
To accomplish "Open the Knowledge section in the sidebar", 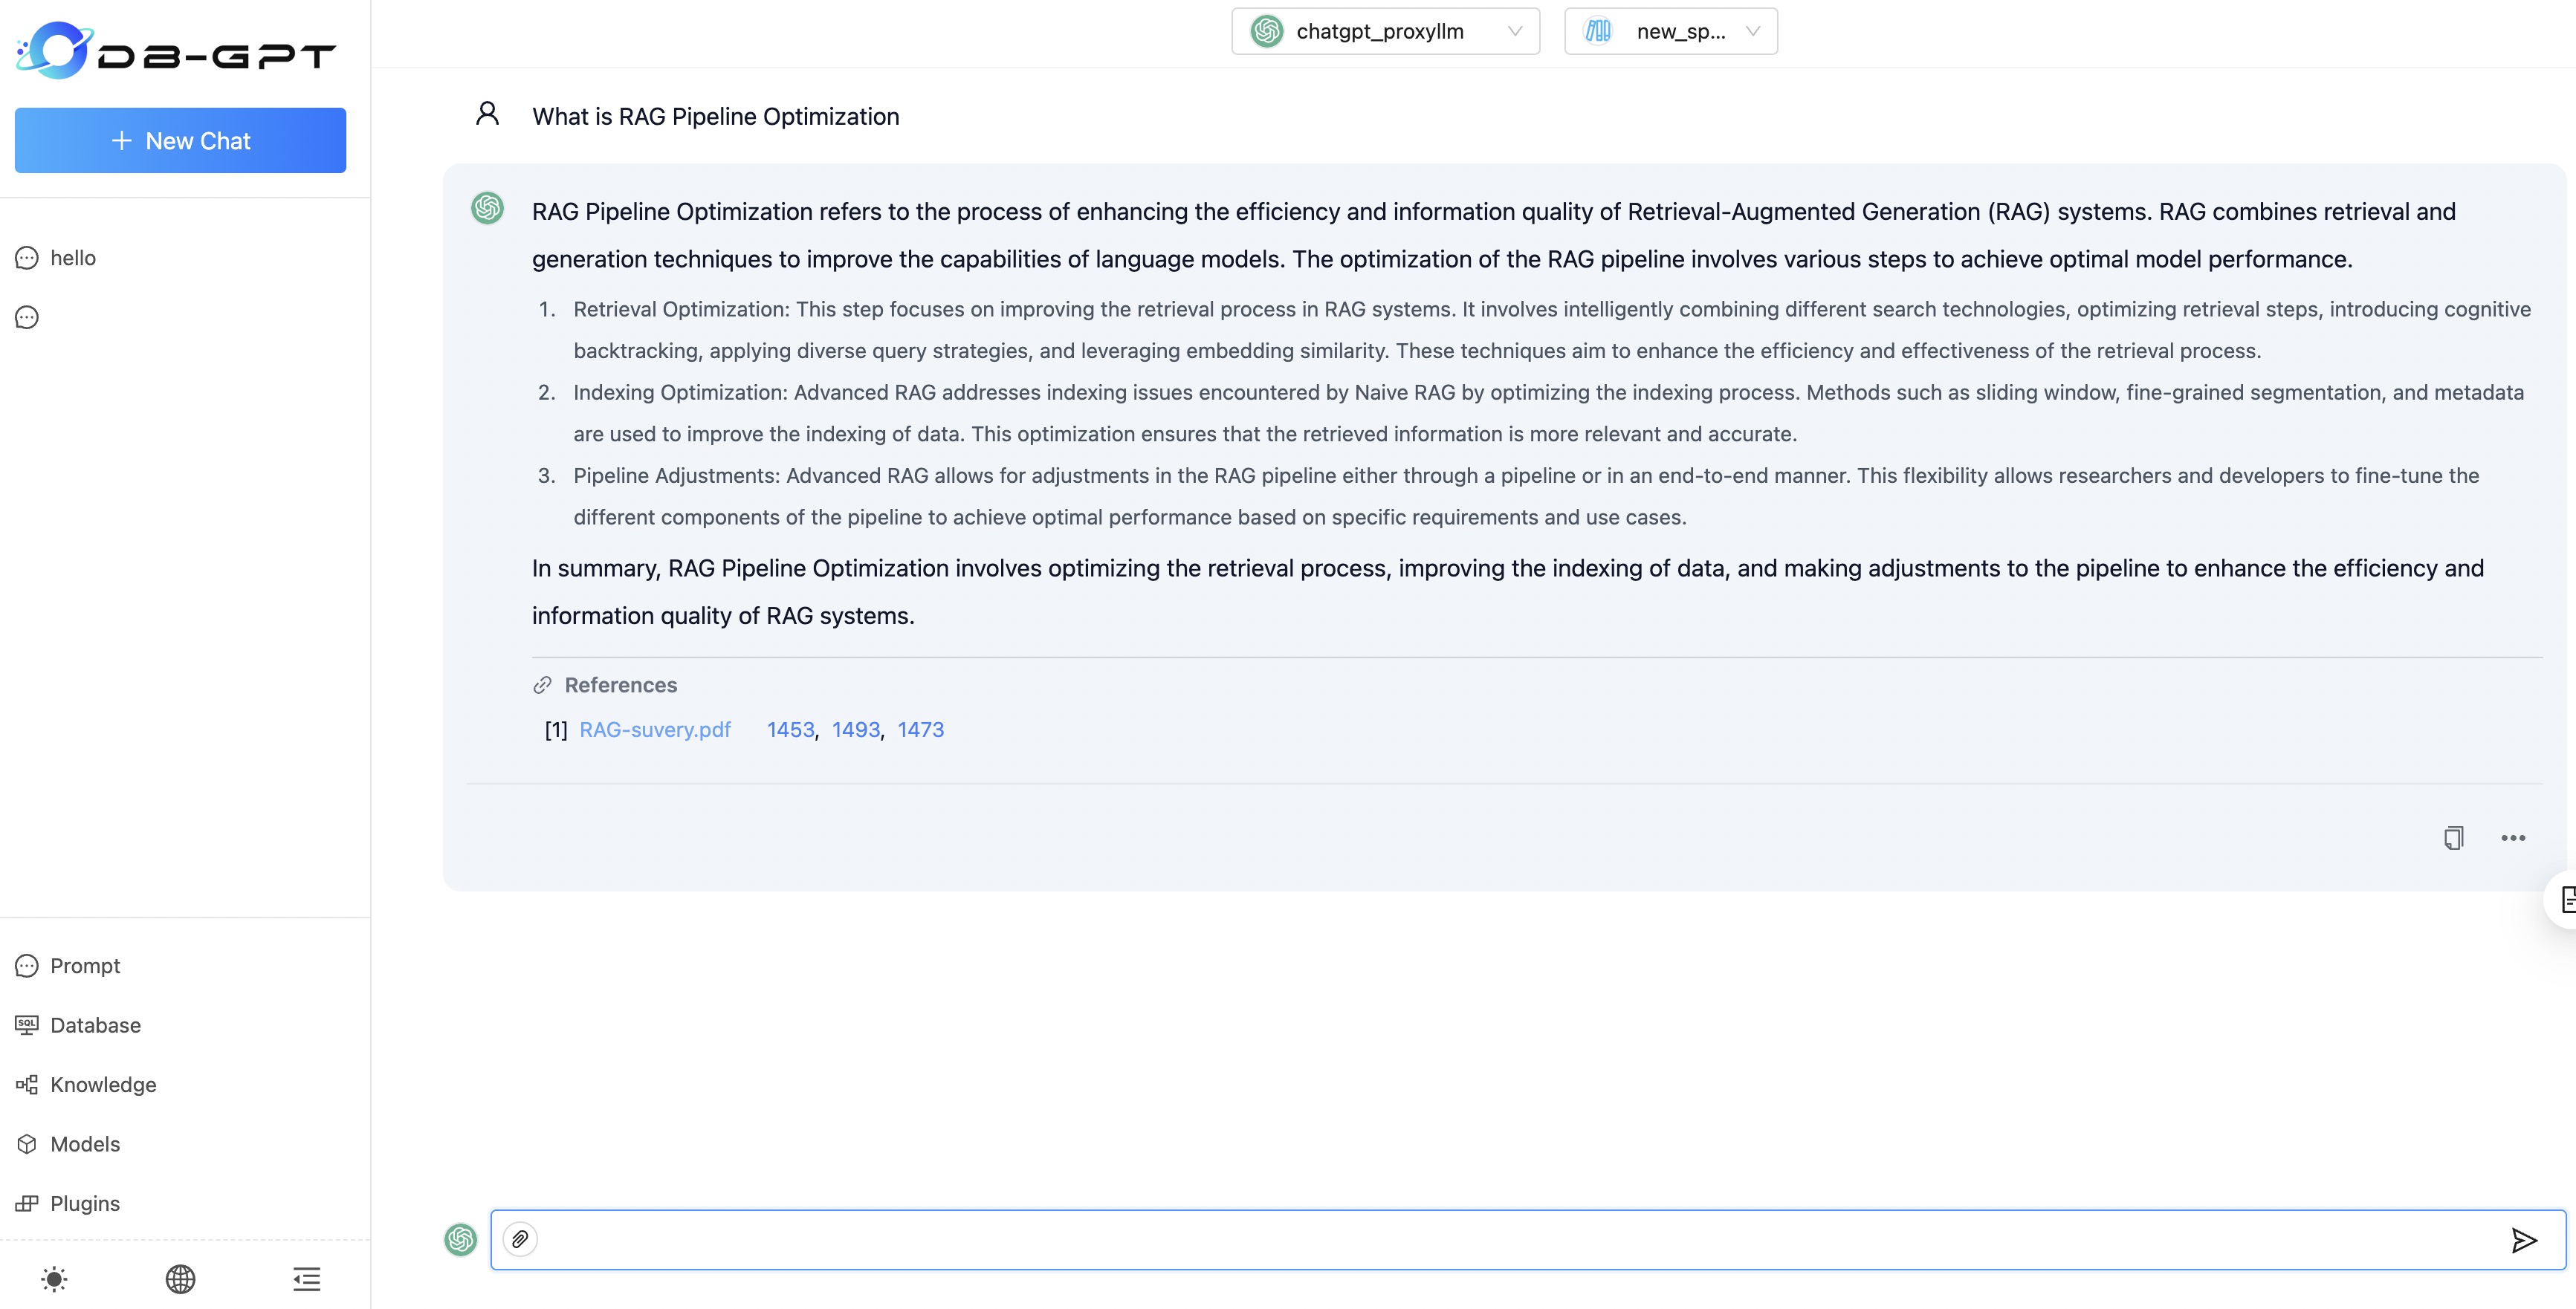I will [103, 1084].
